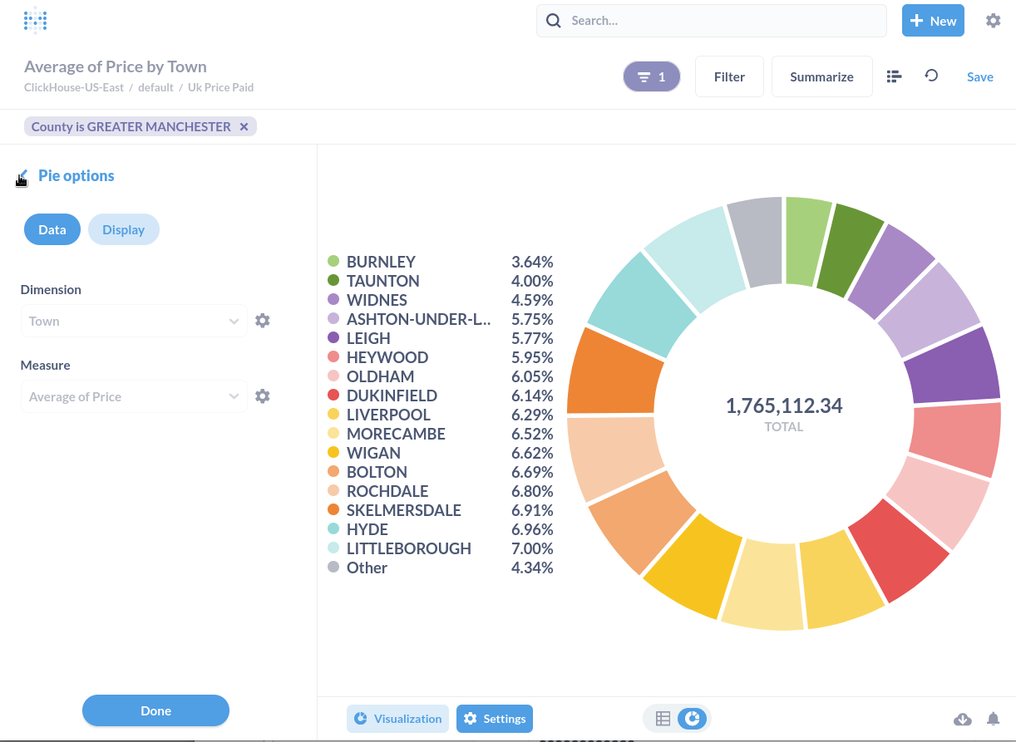Click Done to confirm pie options
The height and width of the screenshot is (742, 1016).
click(x=155, y=710)
